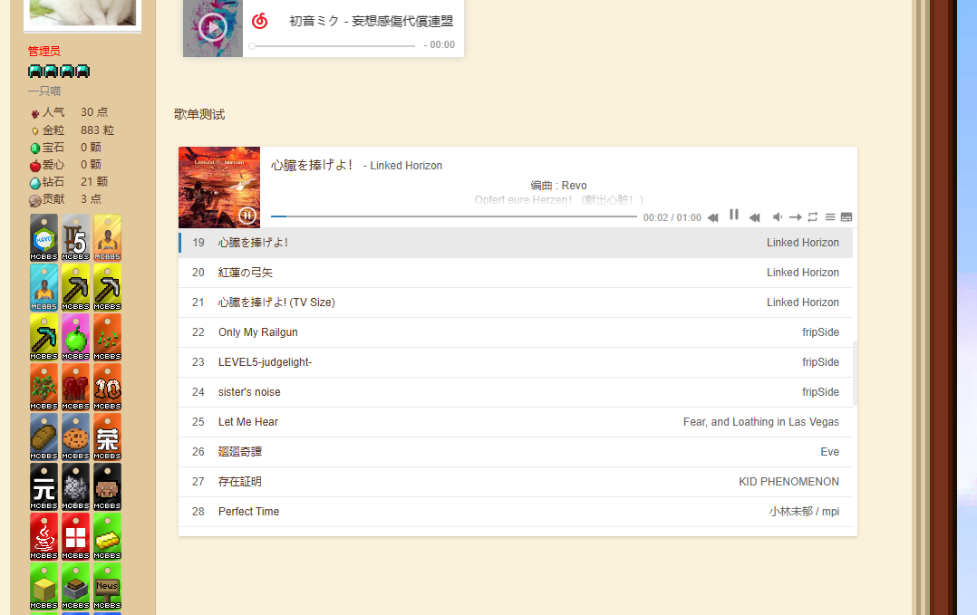Play track 22 Only My Railgun
Image resolution: width=977 pixels, height=615 pixels.
[x=516, y=332]
